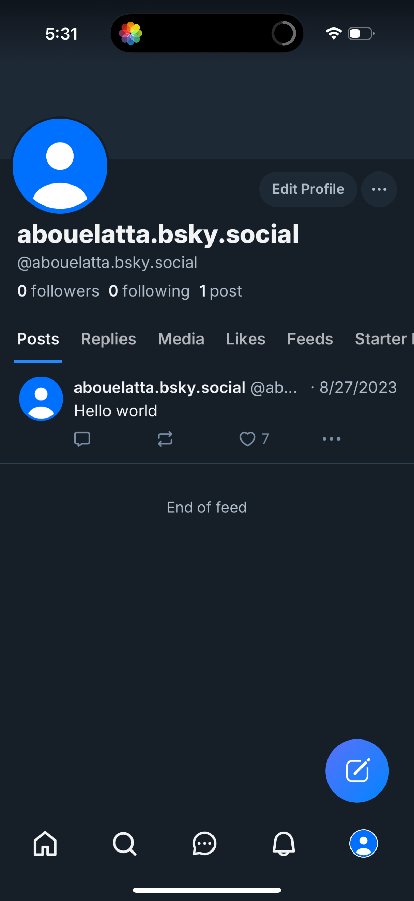Click the Edit Profile button
This screenshot has width=414, height=901.
308,189
